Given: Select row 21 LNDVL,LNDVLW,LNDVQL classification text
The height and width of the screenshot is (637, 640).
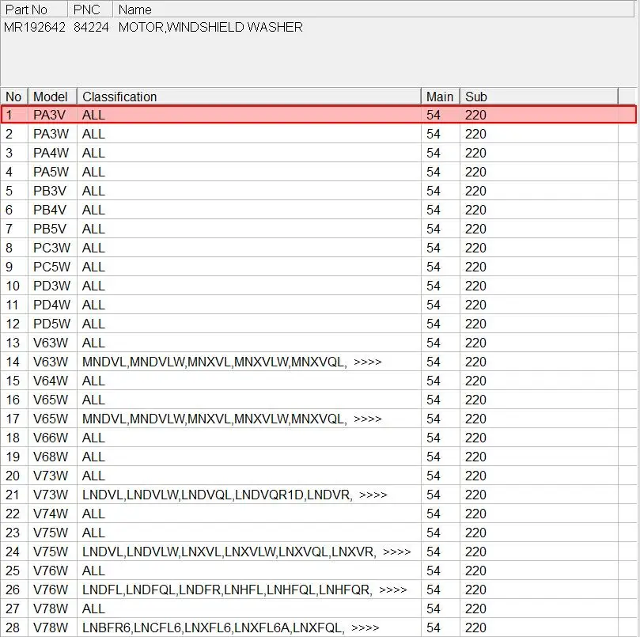Looking at the screenshot, I should point(217,495).
